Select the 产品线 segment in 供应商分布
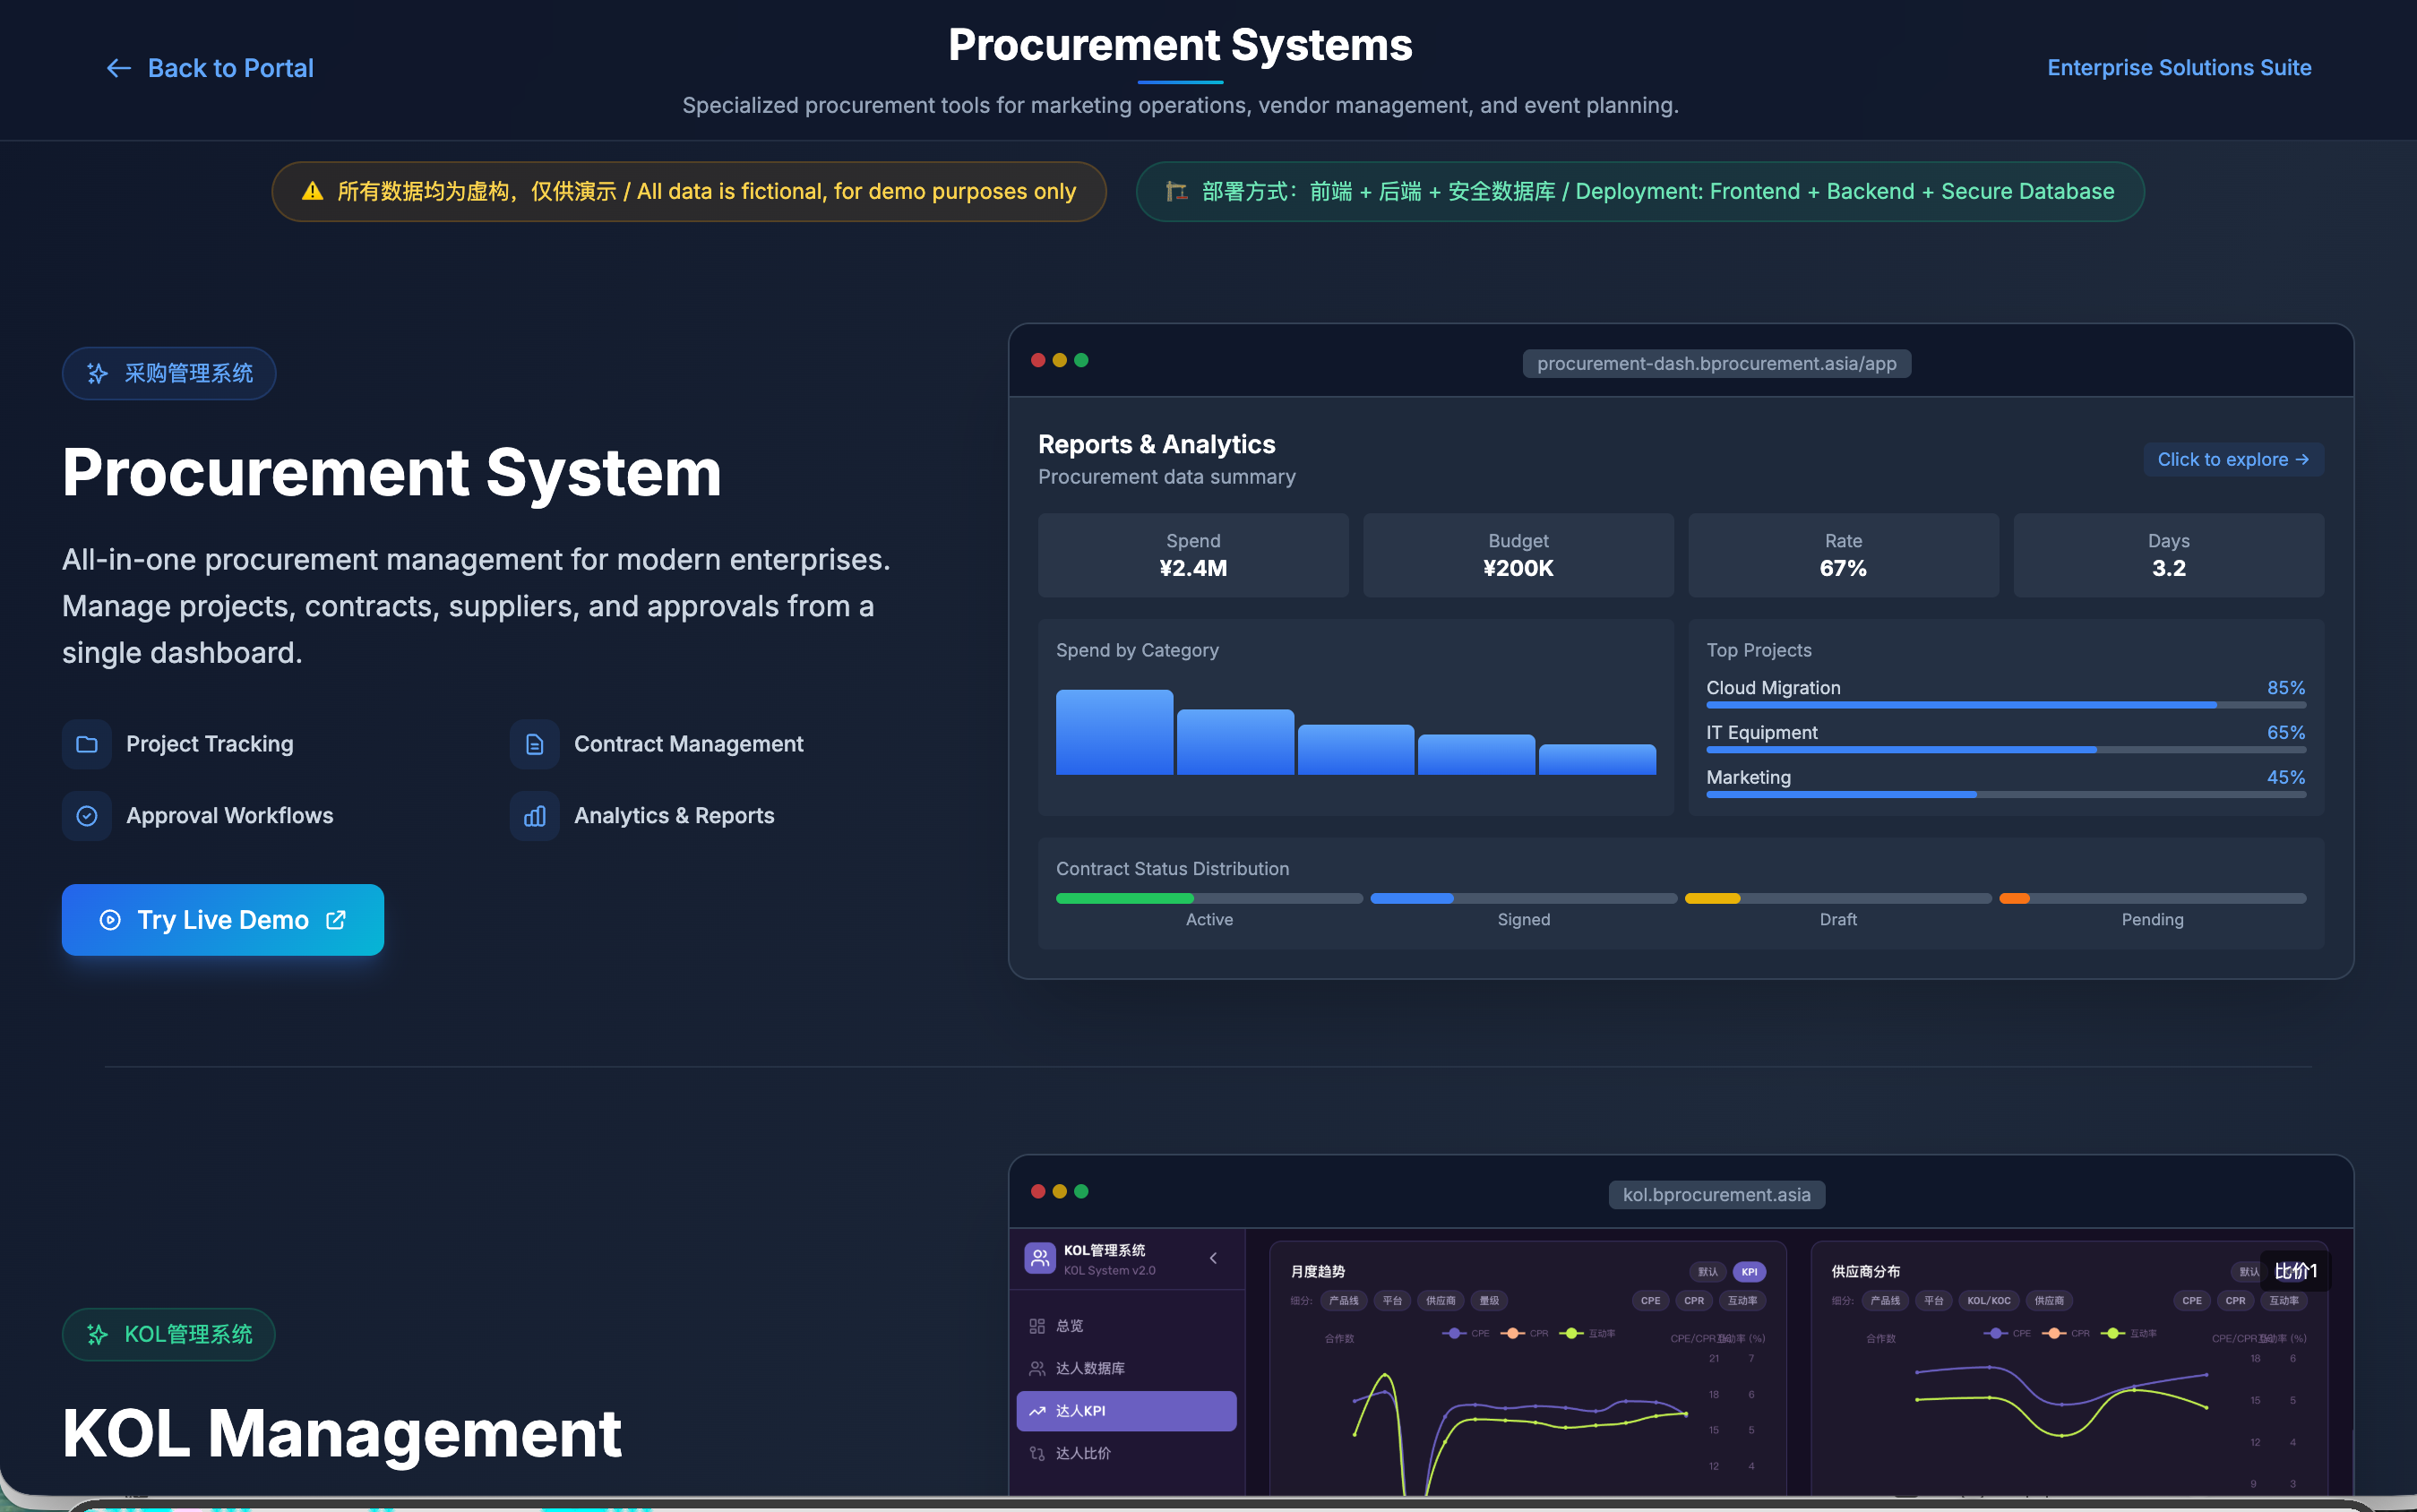Screen dimensions: 2417x1512 click(x=1884, y=1301)
